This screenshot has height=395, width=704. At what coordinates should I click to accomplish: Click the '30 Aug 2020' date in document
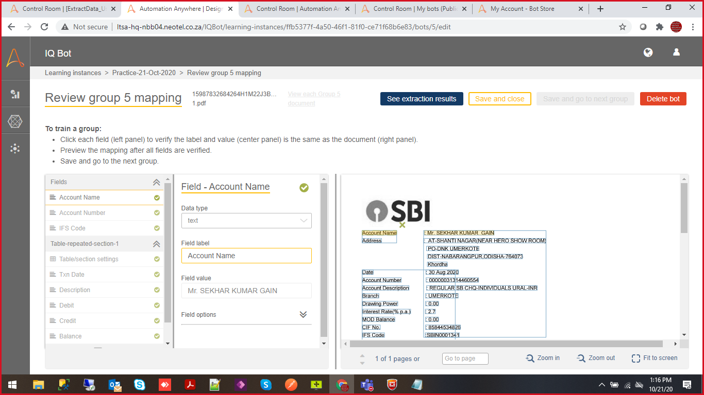(443, 272)
